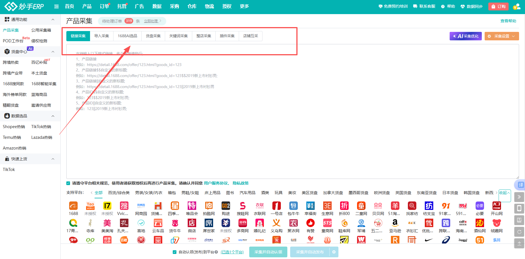Open the 用户服务协议 link
525x259 pixels.
(x=216, y=183)
